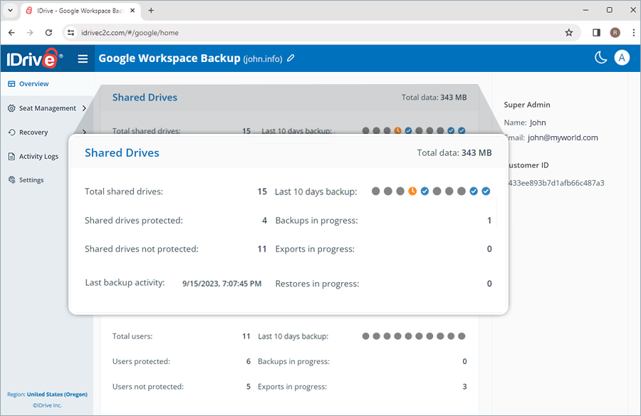Click Backups in progress count 1 in popup

[x=489, y=221]
